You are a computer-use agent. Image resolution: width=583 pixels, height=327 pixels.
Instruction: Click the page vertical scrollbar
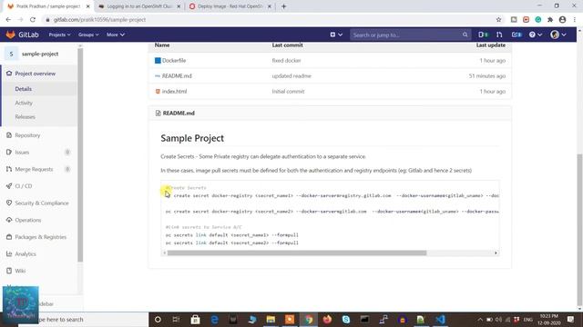pos(579,230)
